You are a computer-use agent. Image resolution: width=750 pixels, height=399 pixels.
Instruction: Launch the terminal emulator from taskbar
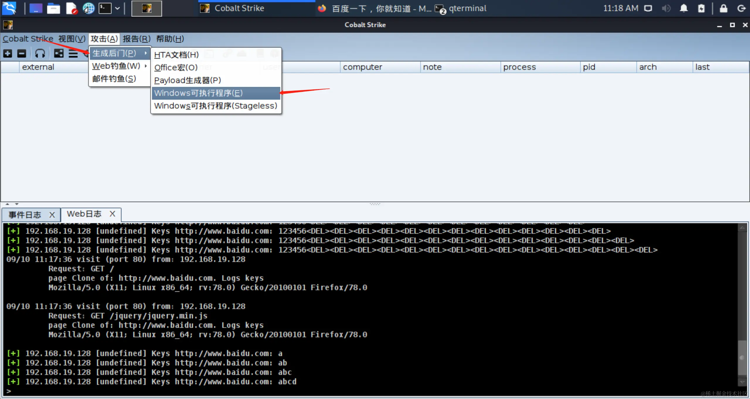(x=105, y=9)
